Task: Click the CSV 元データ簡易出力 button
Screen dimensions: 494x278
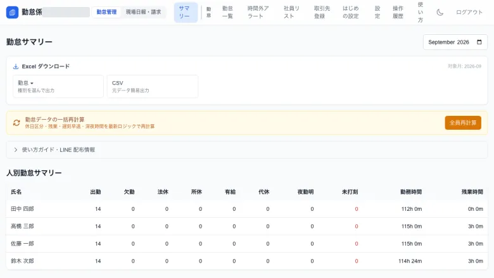Action: pyautogui.click(x=153, y=86)
